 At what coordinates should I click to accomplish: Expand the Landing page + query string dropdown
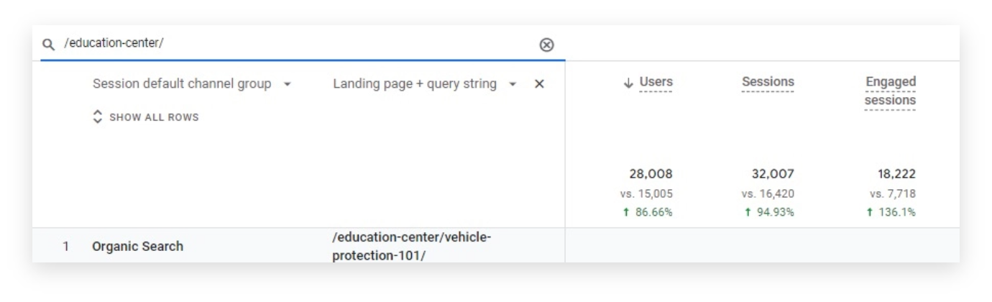click(513, 84)
